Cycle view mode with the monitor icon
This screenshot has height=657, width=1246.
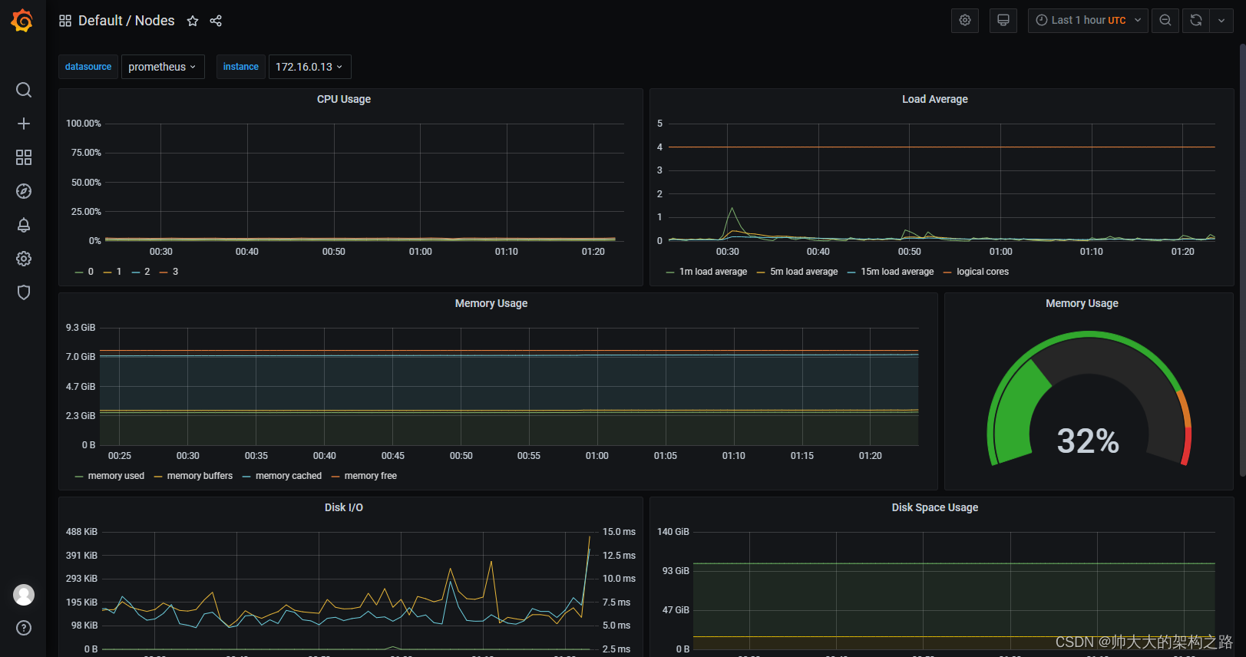(1003, 21)
